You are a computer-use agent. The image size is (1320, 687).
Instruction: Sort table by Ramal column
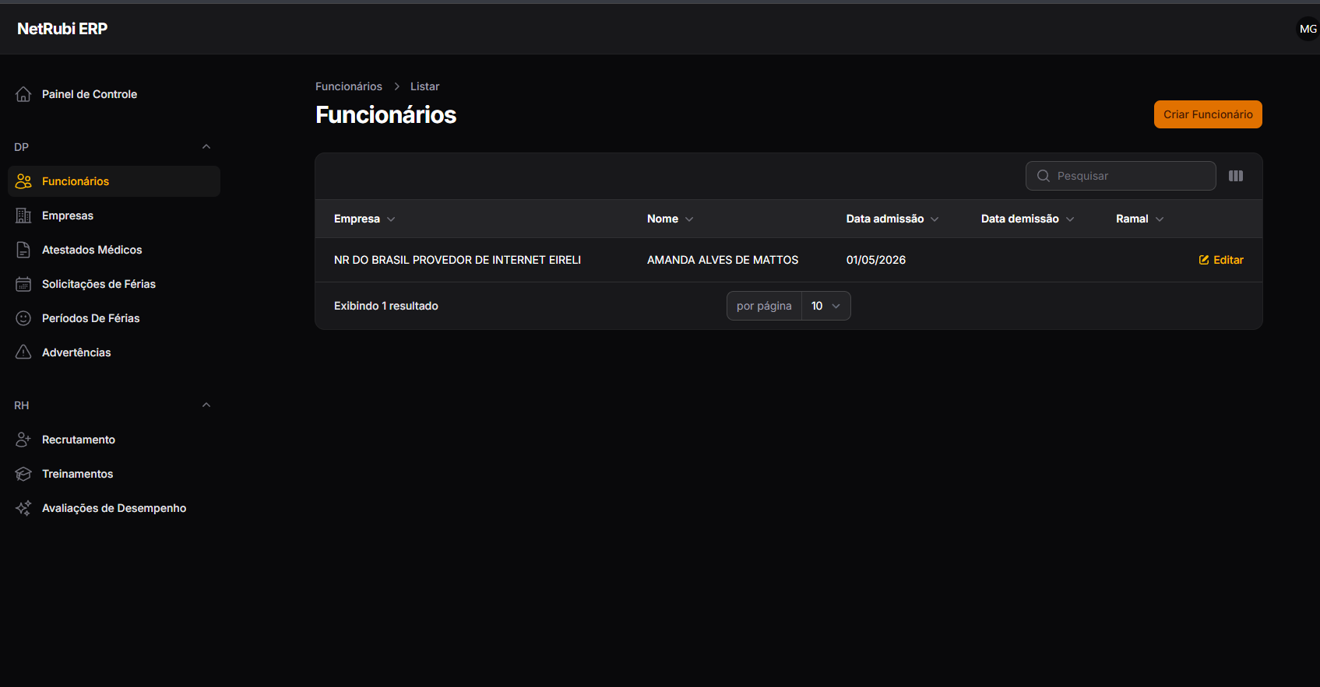coord(1139,219)
